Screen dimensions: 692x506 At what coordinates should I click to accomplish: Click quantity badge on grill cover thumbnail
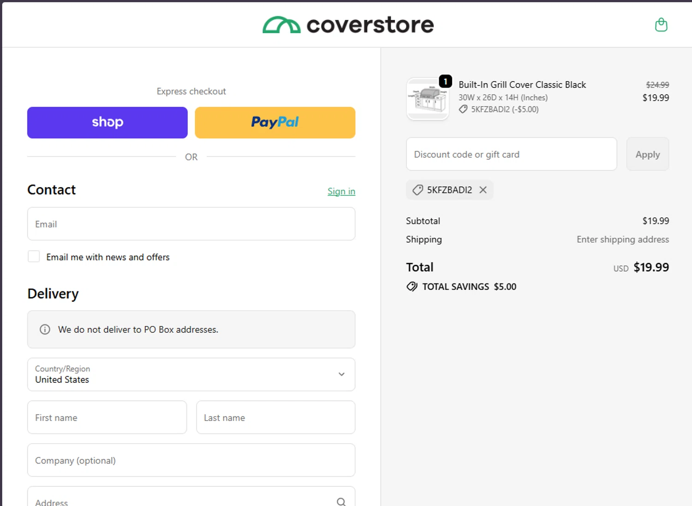pos(445,81)
